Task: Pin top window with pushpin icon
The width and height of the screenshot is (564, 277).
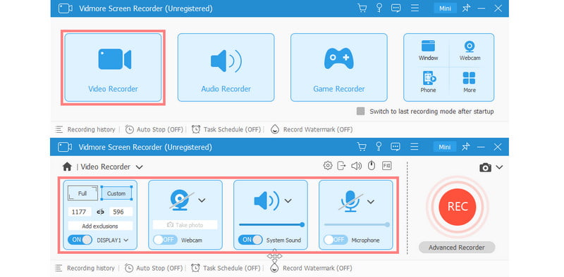Action: click(467, 8)
